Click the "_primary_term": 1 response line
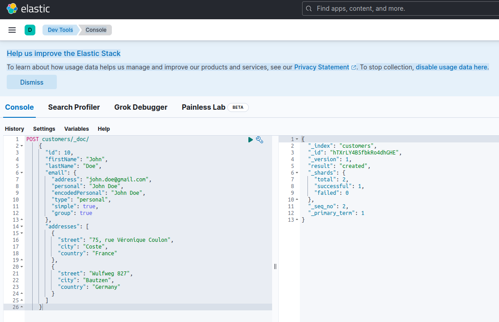Image resolution: width=499 pixels, height=322 pixels. coord(336,213)
